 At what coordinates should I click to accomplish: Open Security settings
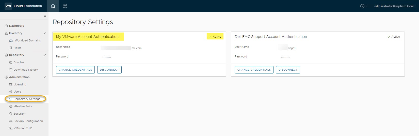(x=19, y=114)
